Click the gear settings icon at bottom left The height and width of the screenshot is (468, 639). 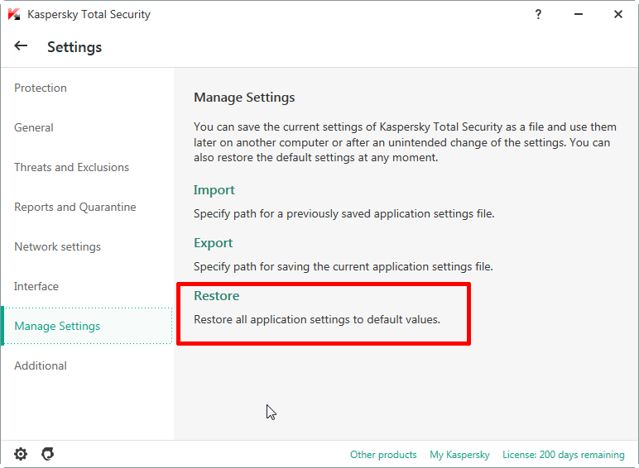[x=21, y=454]
